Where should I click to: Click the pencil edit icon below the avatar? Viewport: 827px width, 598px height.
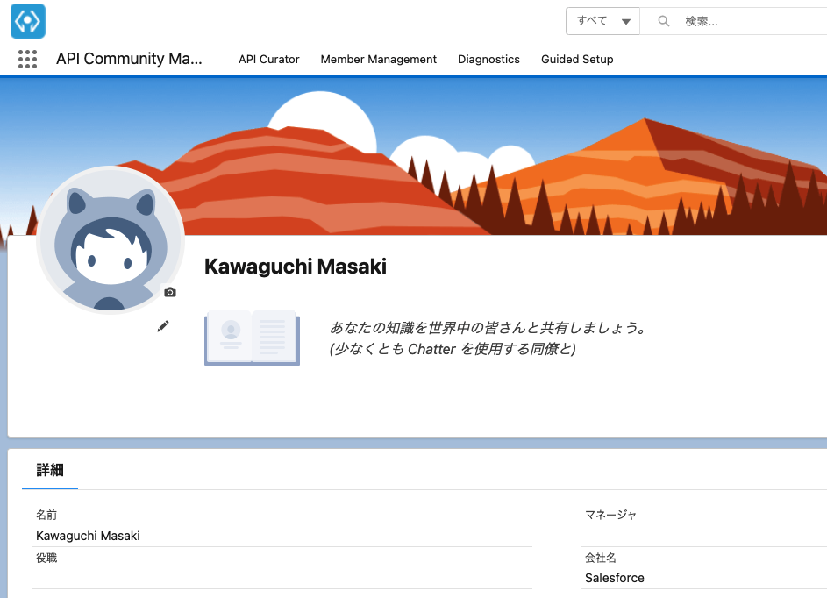163,326
